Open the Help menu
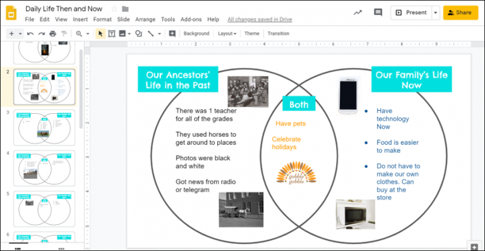 pyautogui.click(x=213, y=20)
